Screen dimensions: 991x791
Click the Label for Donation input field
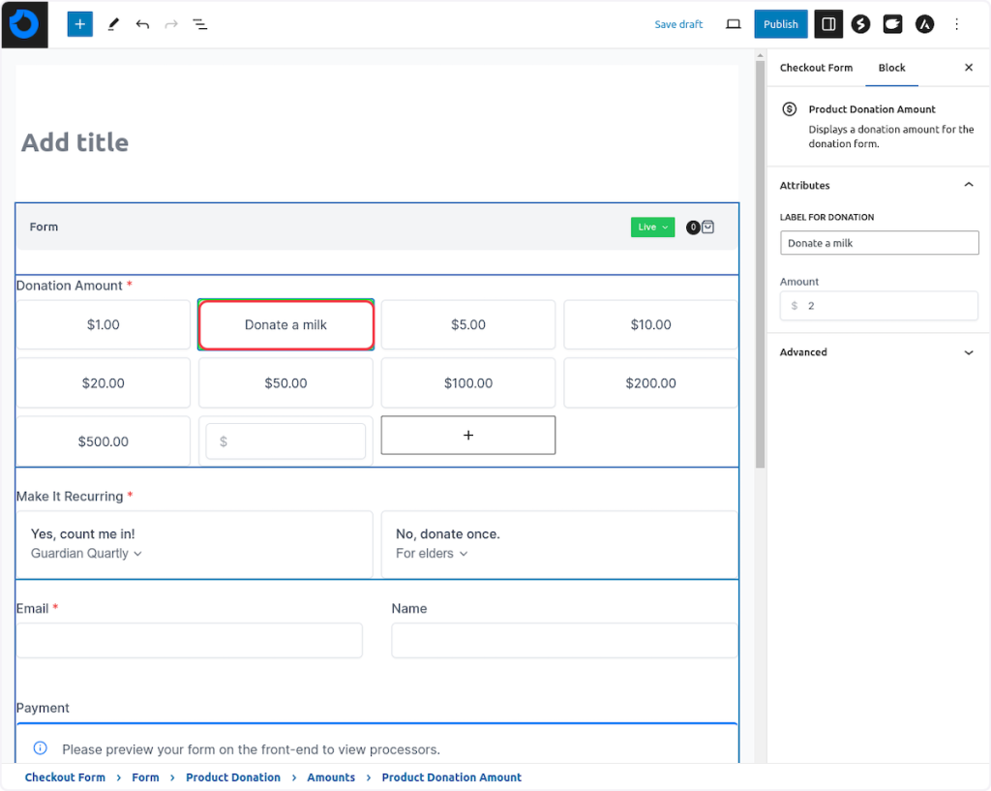879,243
